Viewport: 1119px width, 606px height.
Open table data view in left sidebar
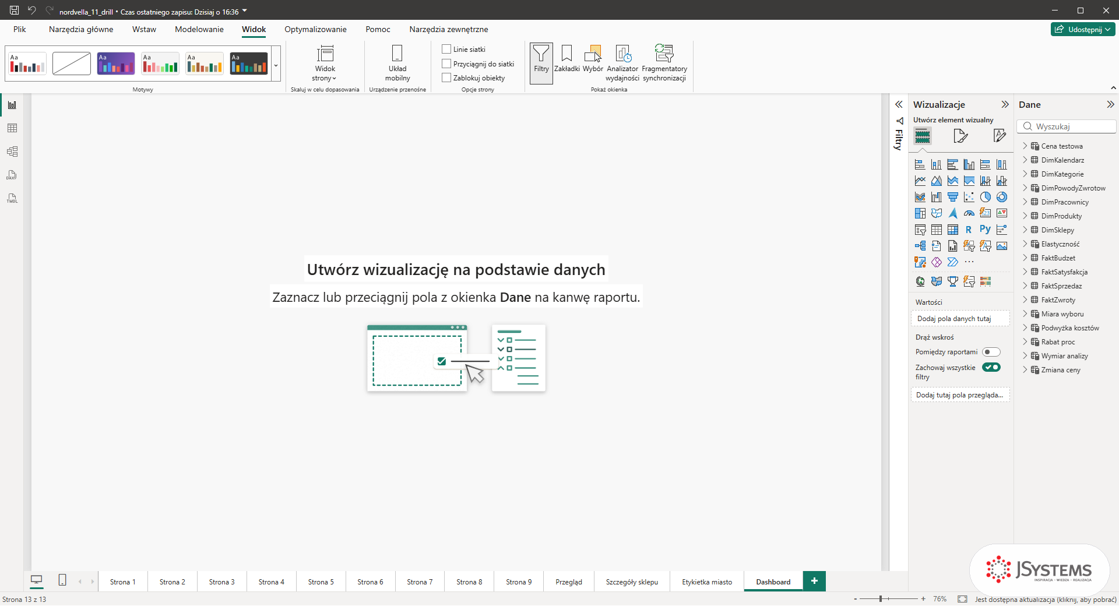click(x=12, y=128)
